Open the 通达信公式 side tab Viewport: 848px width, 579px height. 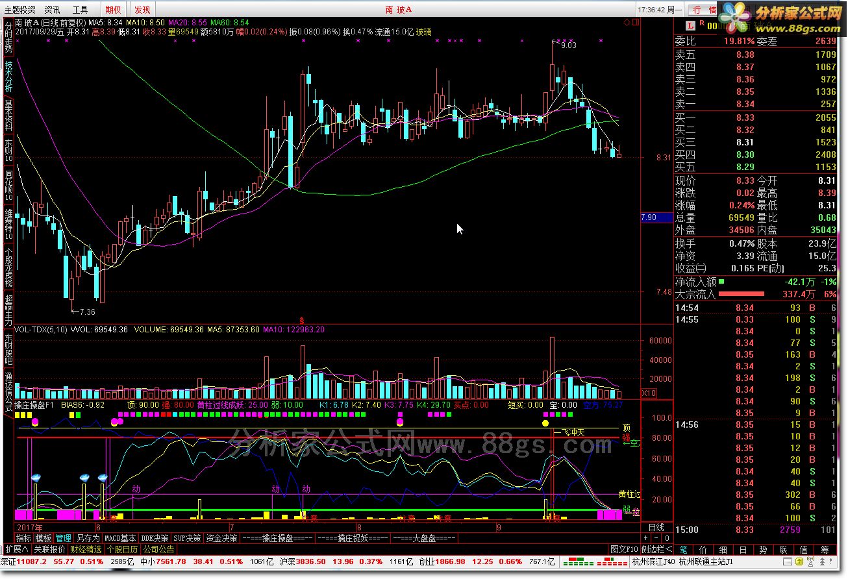8,393
